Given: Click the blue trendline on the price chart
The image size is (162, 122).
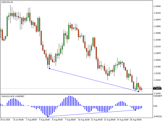Looking at the screenshot, I should point(94,80).
